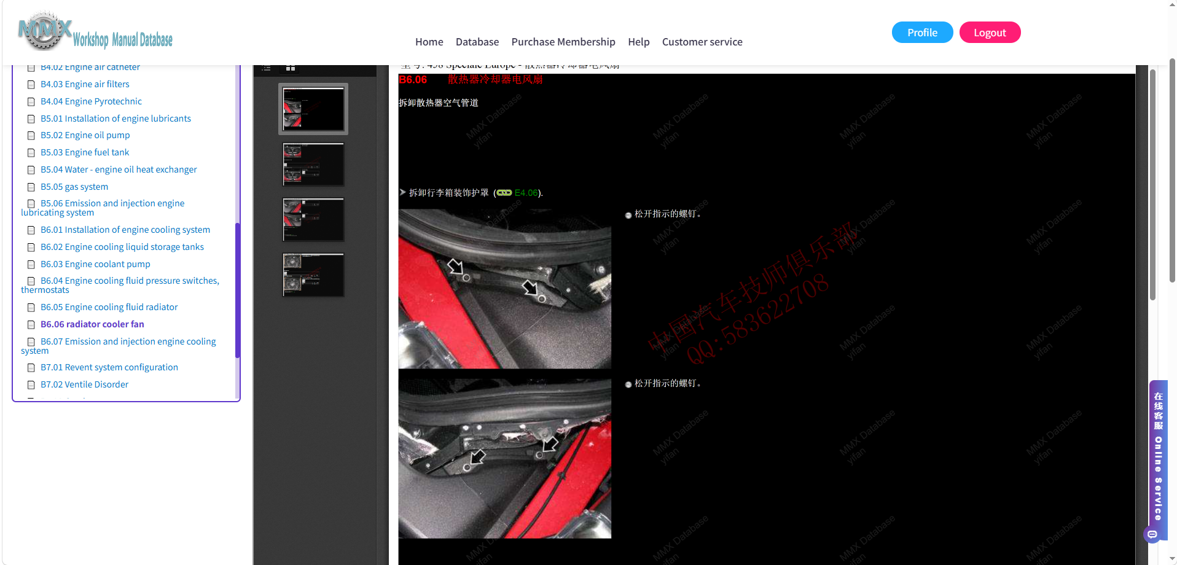Follow the E4.06 cross-reference link

tap(526, 193)
